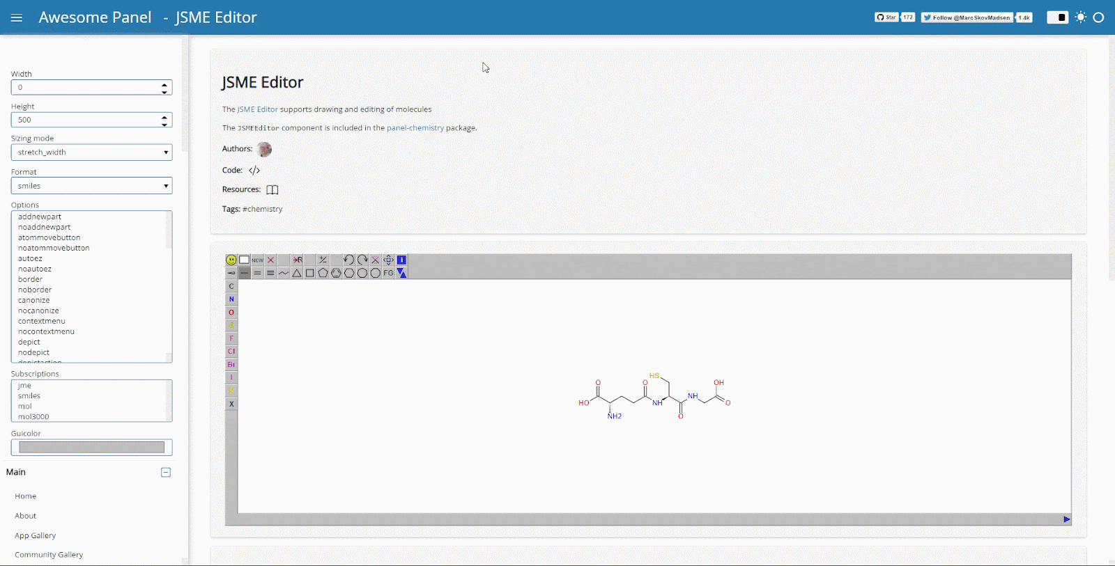Open the Guicolor color picker swatch
The width and height of the screenshot is (1115, 566).
(91, 447)
